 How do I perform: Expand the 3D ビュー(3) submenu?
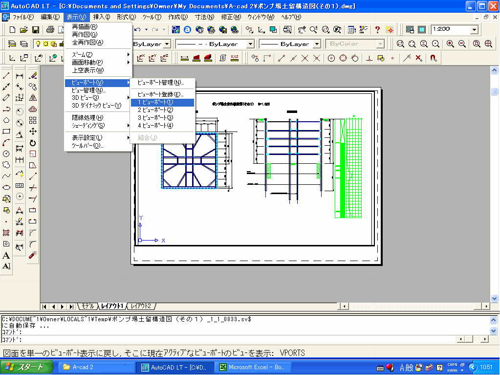click(x=98, y=98)
